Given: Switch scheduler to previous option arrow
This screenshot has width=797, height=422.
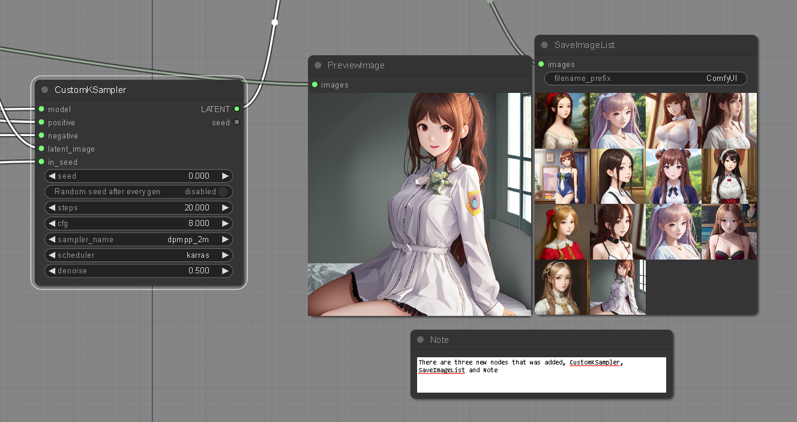Looking at the screenshot, I should point(52,255).
